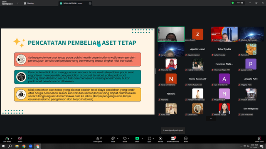
Task: Open the More options menu
Action: coord(186,139)
